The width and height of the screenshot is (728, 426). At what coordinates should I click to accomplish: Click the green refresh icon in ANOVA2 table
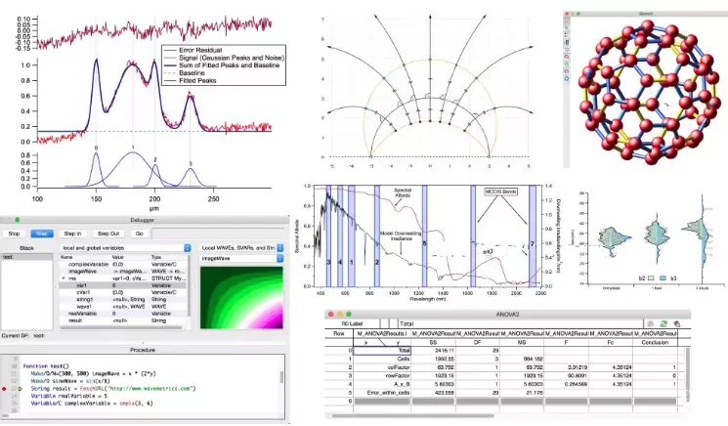pyautogui.click(x=664, y=324)
